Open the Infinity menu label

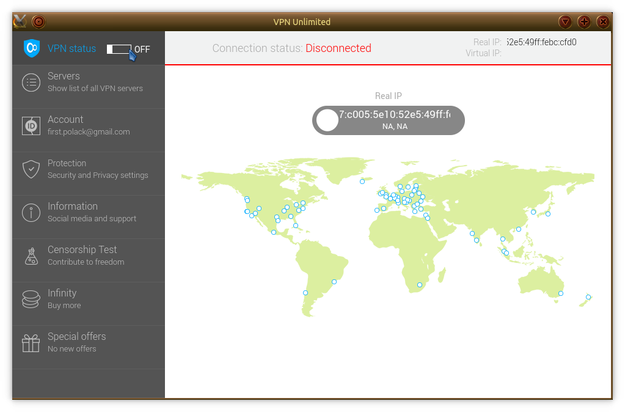pyautogui.click(x=62, y=293)
